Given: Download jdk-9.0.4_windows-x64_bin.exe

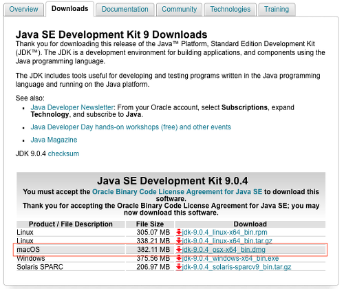Looking at the screenshot, I should pos(230,259).
